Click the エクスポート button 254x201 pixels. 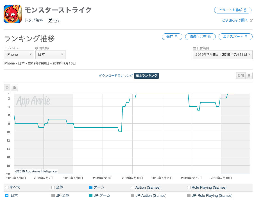(x=235, y=37)
